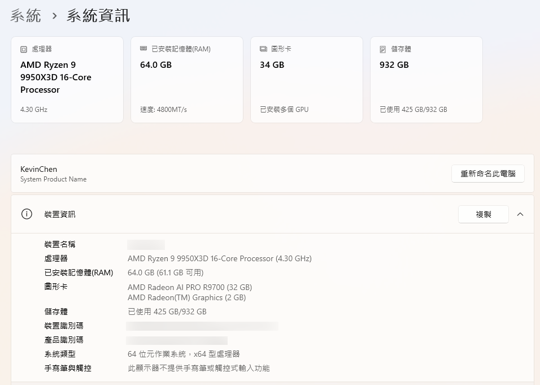Click the 裝置識別碼 row label

[x=64, y=326]
